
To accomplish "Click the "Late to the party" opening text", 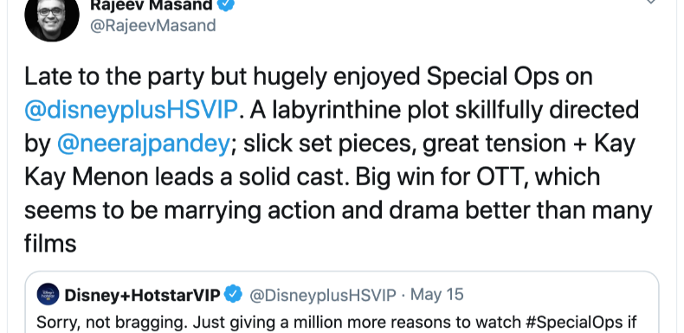I will (114, 77).
